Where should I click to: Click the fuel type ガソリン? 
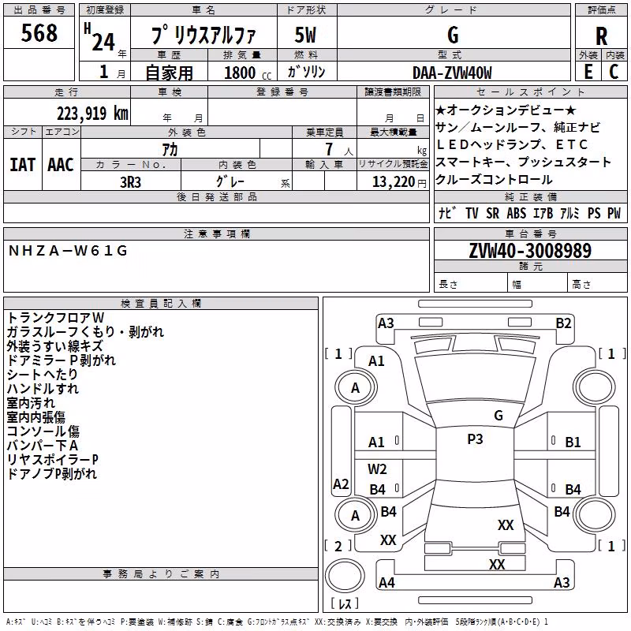coord(306,72)
